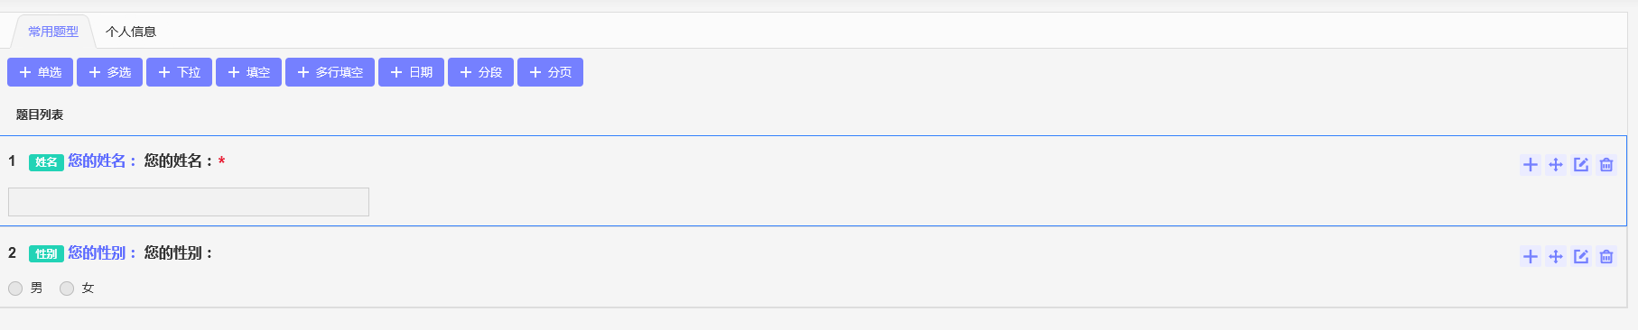Viewport: 1638px width, 330px height.
Task: Click the move icon for question 2
Action: coord(1556,256)
